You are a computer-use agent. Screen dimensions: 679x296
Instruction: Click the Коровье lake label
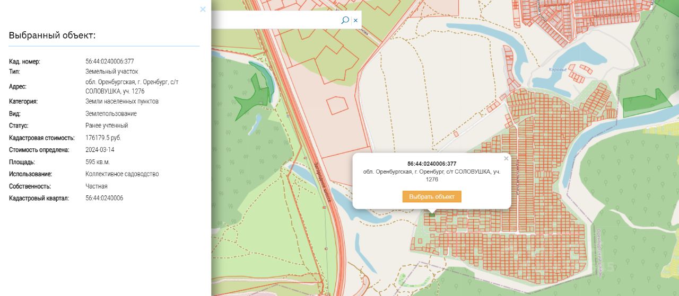tap(558, 70)
